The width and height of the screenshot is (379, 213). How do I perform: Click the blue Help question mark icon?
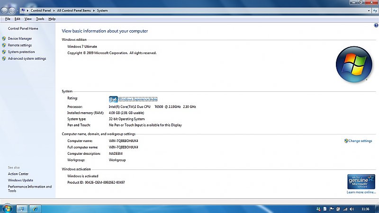point(376,26)
